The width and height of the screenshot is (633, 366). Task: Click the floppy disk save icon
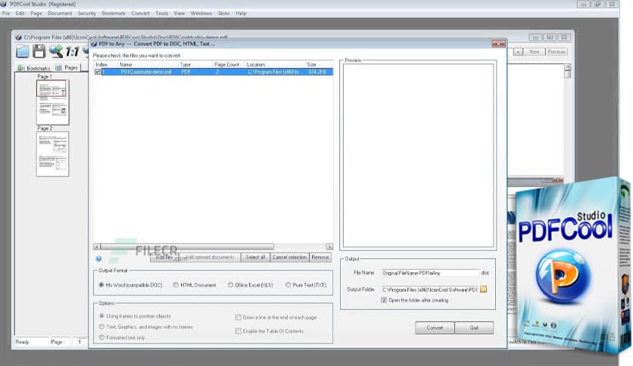point(39,51)
